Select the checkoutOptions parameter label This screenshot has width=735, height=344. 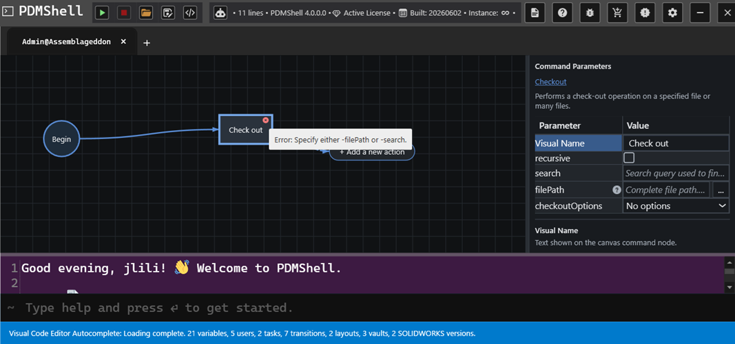[568, 206]
